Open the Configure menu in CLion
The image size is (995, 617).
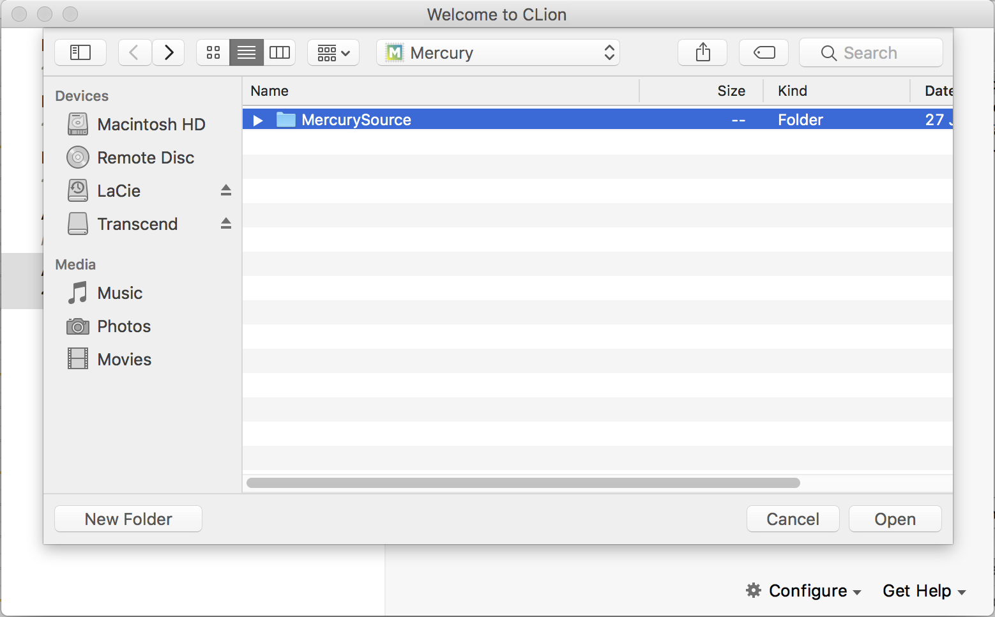pos(803,591)
